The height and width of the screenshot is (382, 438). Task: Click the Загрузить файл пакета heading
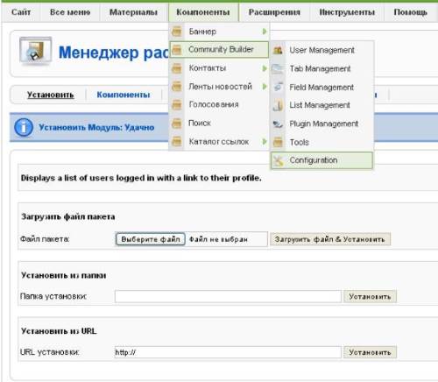point(68,216)
